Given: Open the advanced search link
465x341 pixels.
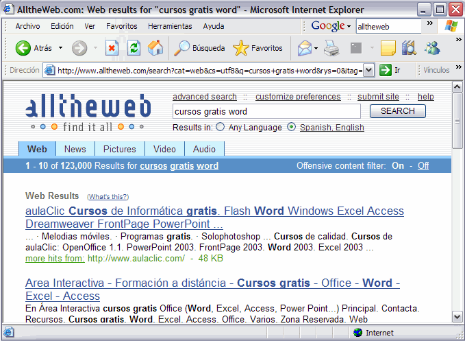Looking at the screenshot, I should coord(205,97).
